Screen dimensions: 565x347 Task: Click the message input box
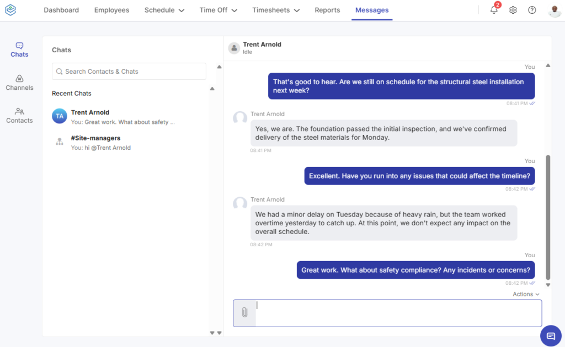(398, 313)
